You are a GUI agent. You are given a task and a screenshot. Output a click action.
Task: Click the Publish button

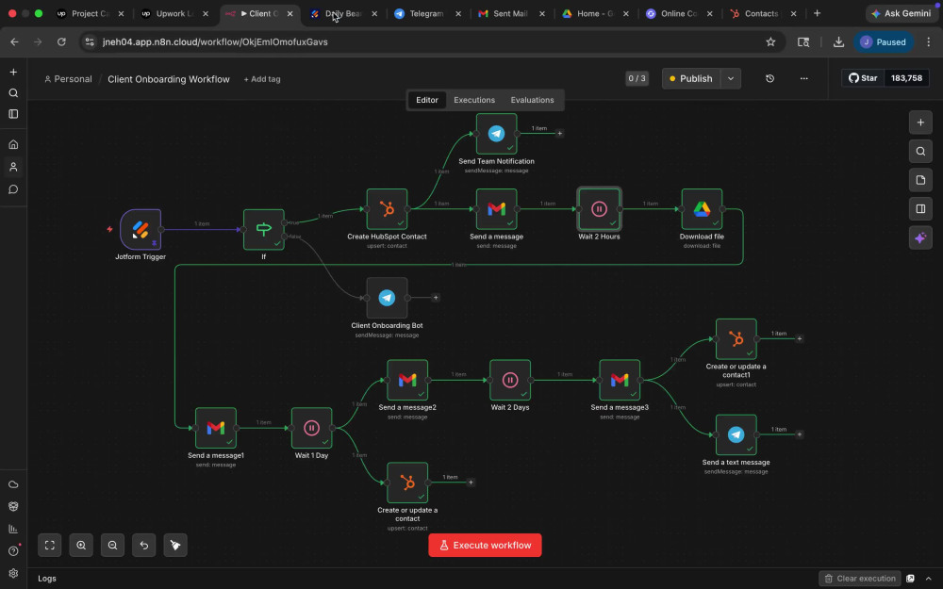click(691, 79)
